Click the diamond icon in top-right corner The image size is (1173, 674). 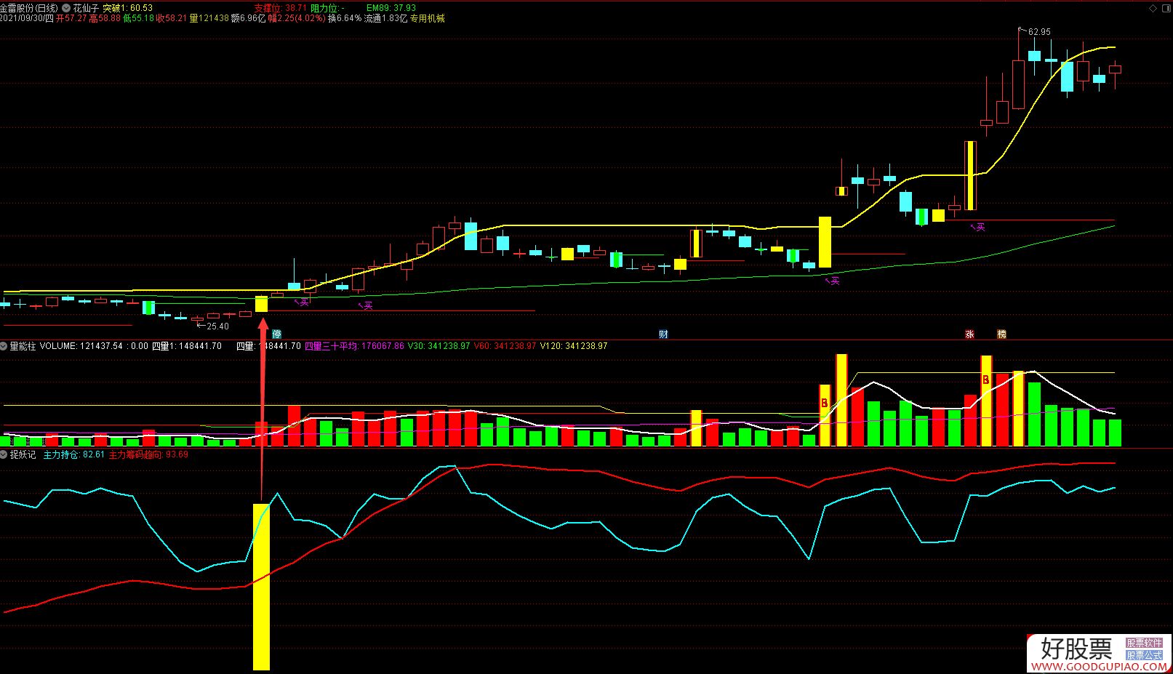coord(1152,8)
